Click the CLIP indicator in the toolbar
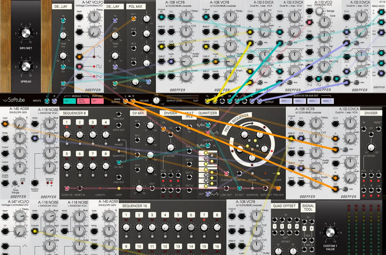 pyautogui.click(x=196, y=100)
